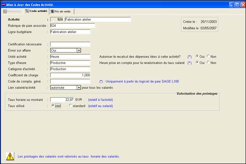Click the application icon in title bar
The image size is (246, 164).
pos(3,5)
